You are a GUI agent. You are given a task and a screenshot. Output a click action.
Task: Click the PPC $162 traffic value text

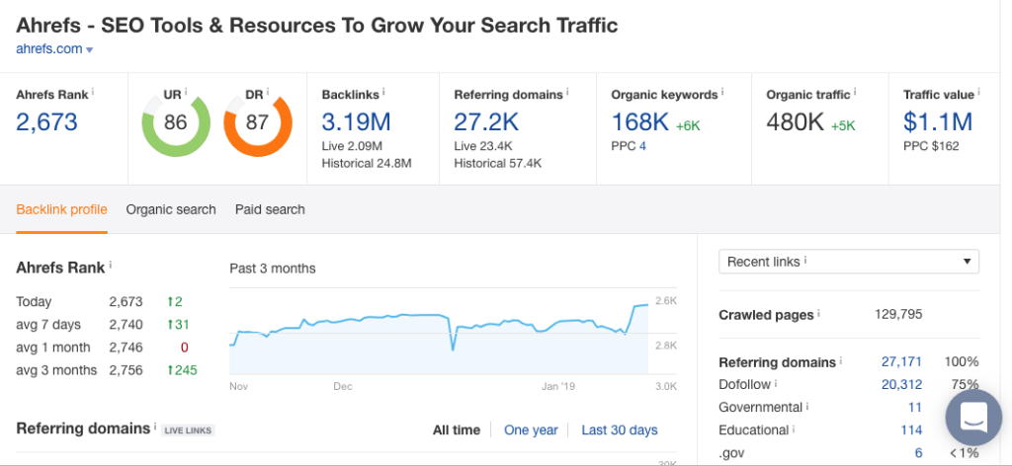pos(931,146)
